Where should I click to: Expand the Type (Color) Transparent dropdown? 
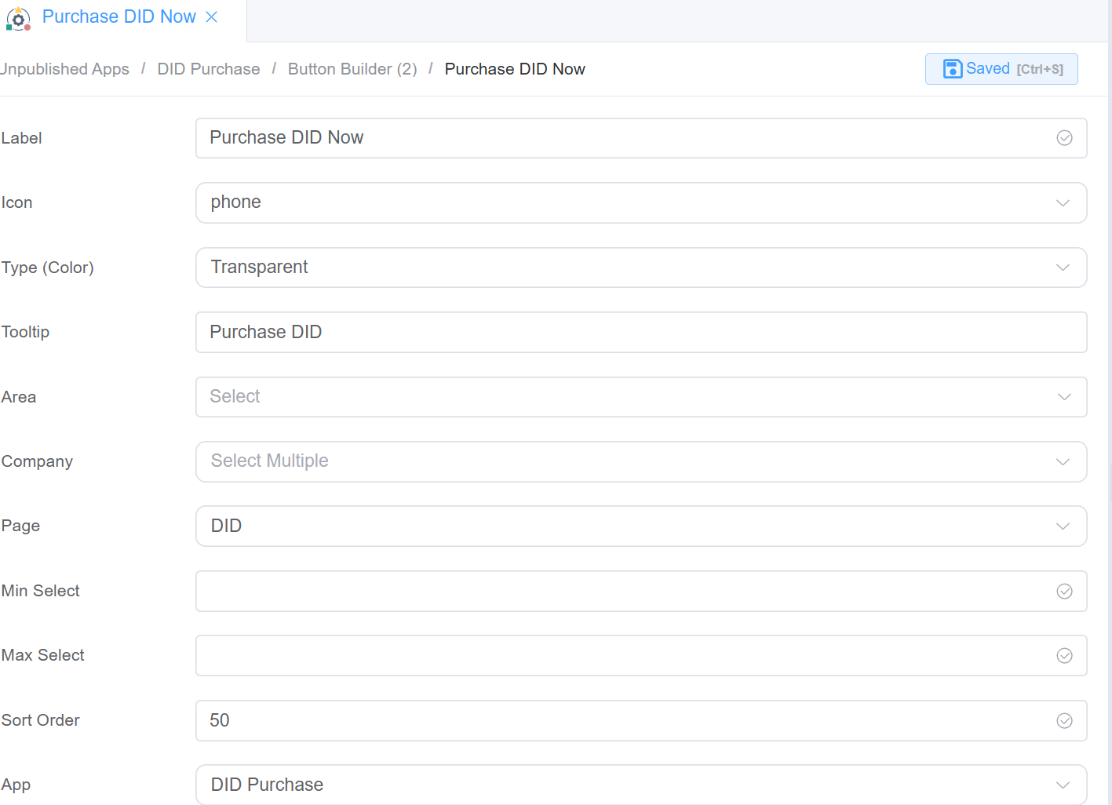tap(640, 268)
